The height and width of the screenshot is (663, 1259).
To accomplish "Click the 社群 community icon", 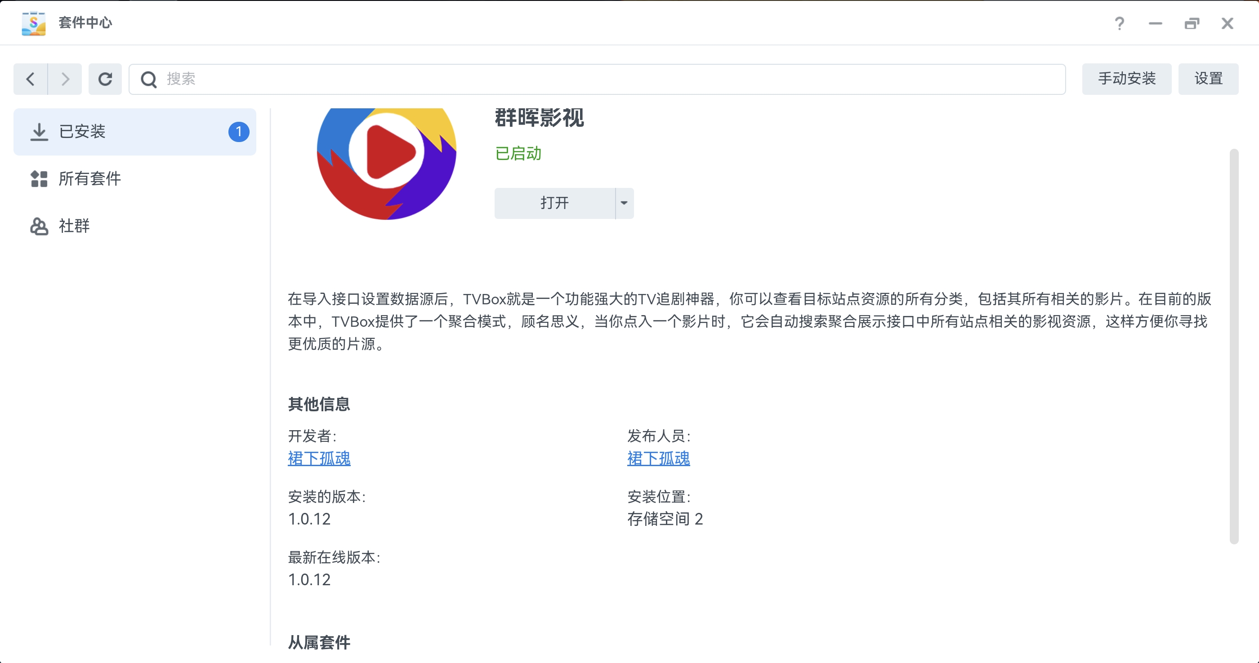I will point(39,226).
